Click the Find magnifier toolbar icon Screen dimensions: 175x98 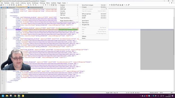[x=28, y=5]
